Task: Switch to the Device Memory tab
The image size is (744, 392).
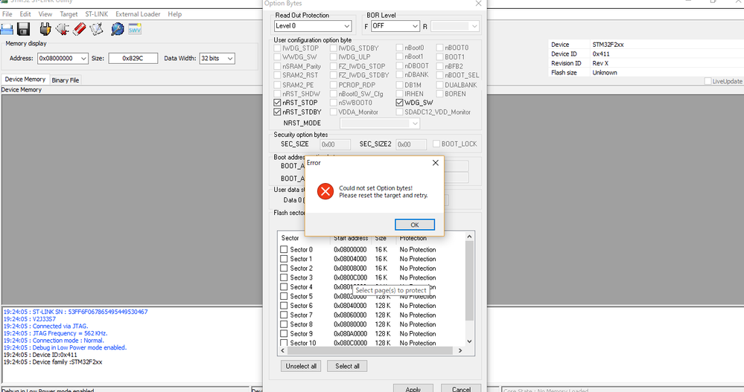Action: tap(25, 79)
